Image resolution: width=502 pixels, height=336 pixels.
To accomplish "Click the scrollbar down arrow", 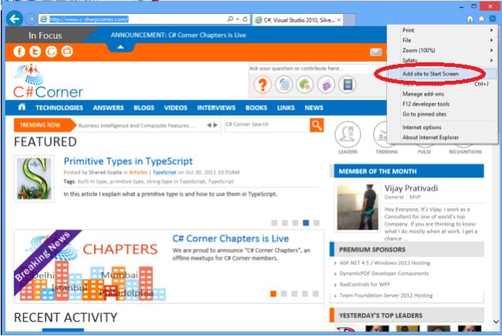I will (x=496, y=321).
